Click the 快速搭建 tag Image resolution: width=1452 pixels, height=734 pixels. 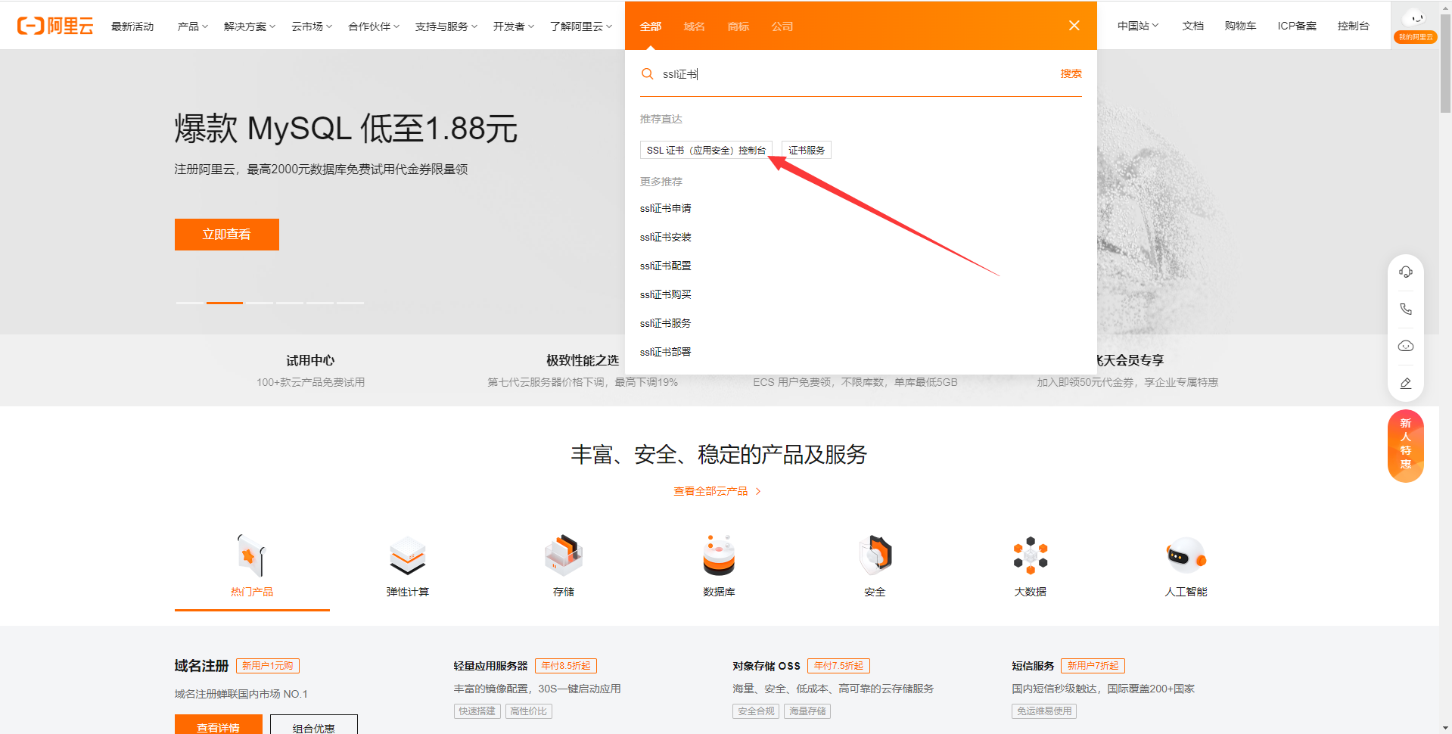477,711
